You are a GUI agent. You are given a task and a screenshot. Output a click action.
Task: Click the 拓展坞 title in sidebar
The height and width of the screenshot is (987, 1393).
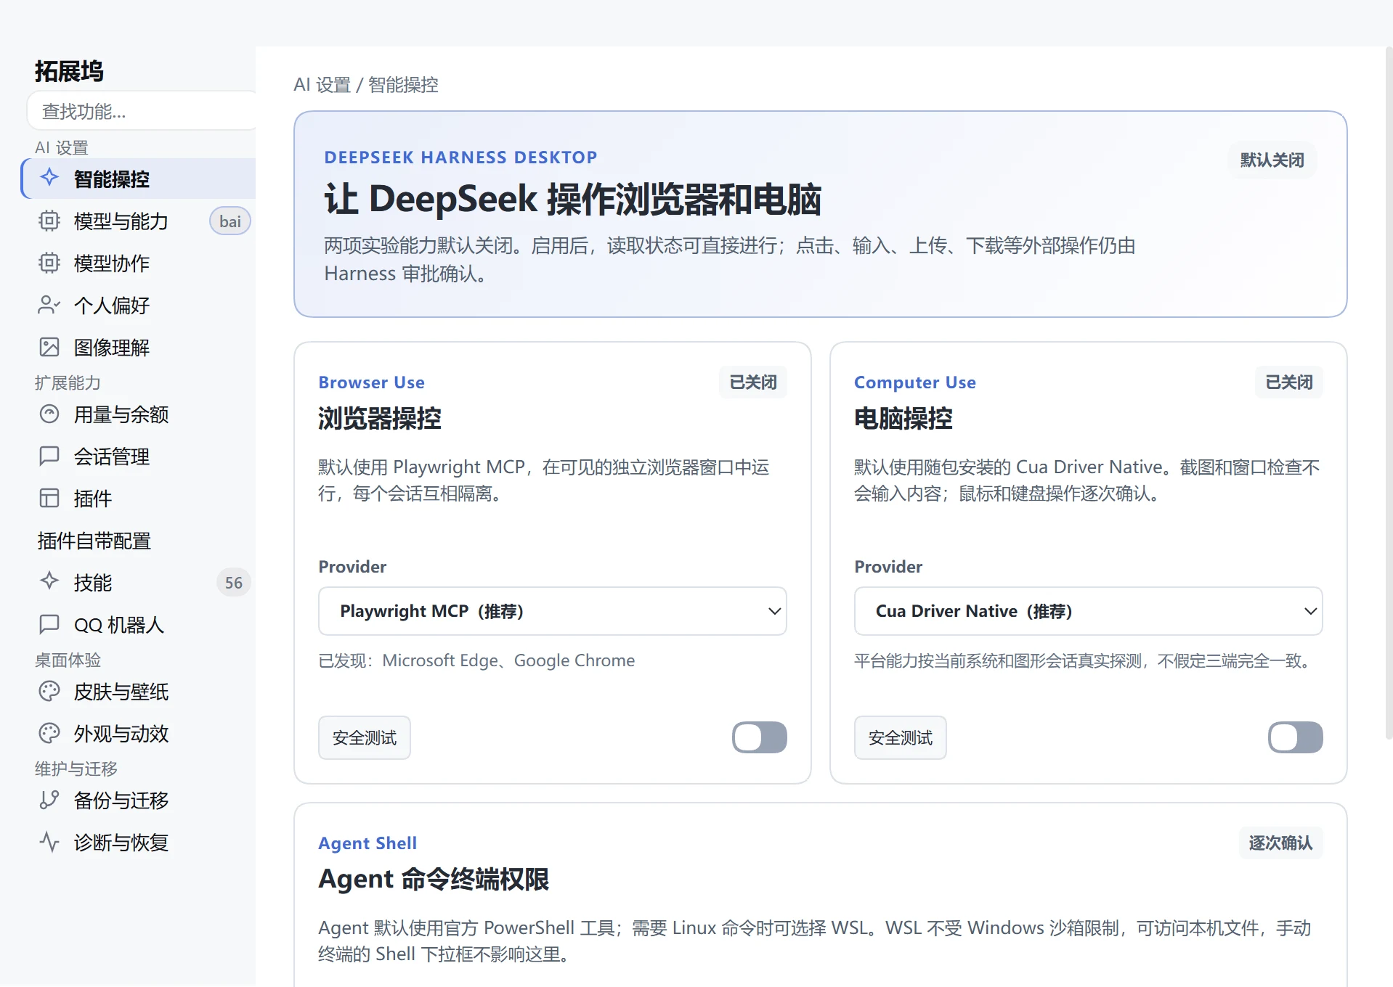point(69,71)
